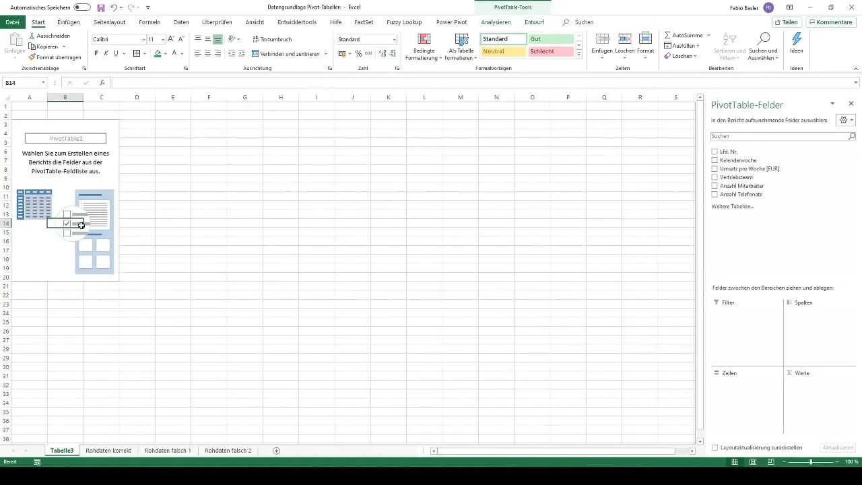Open the Formeln ribbon tab

(x=150, y=22)
